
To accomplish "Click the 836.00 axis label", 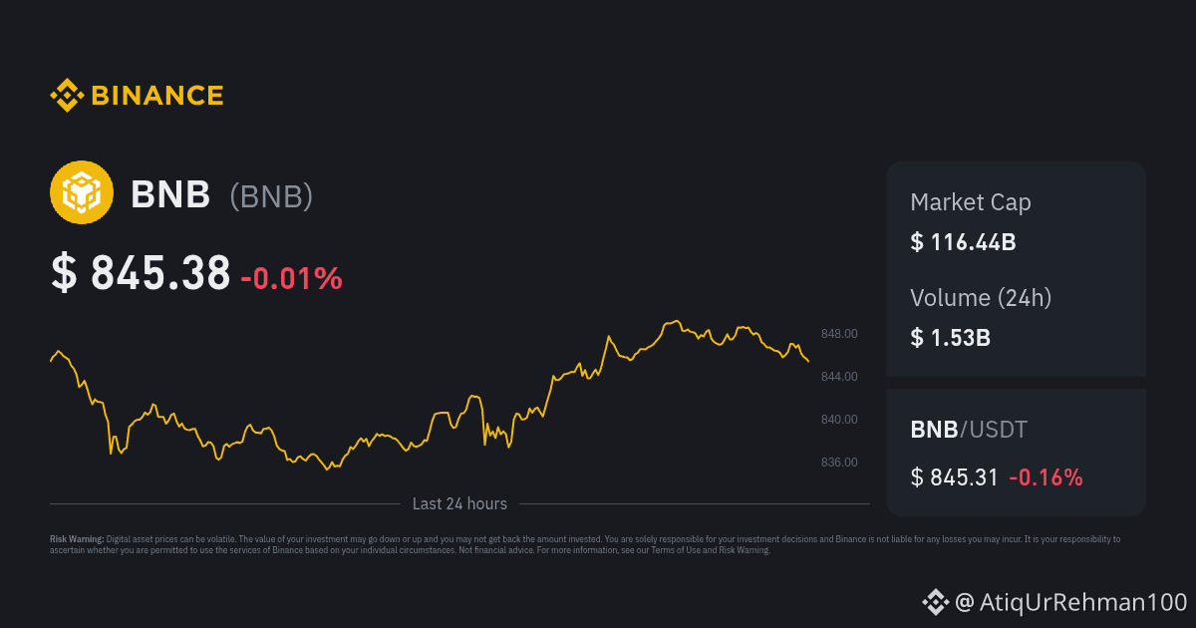I will tap(839, 463).
